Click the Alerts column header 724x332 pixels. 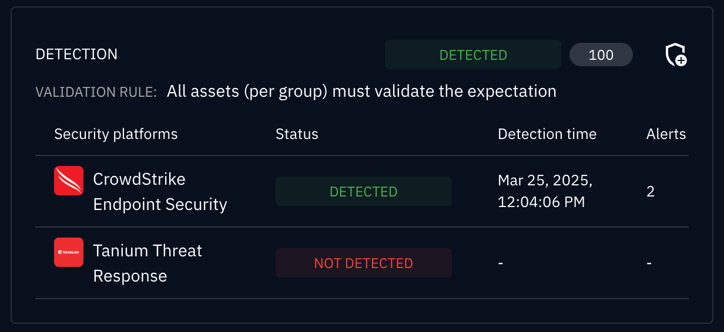coord(666,134)
